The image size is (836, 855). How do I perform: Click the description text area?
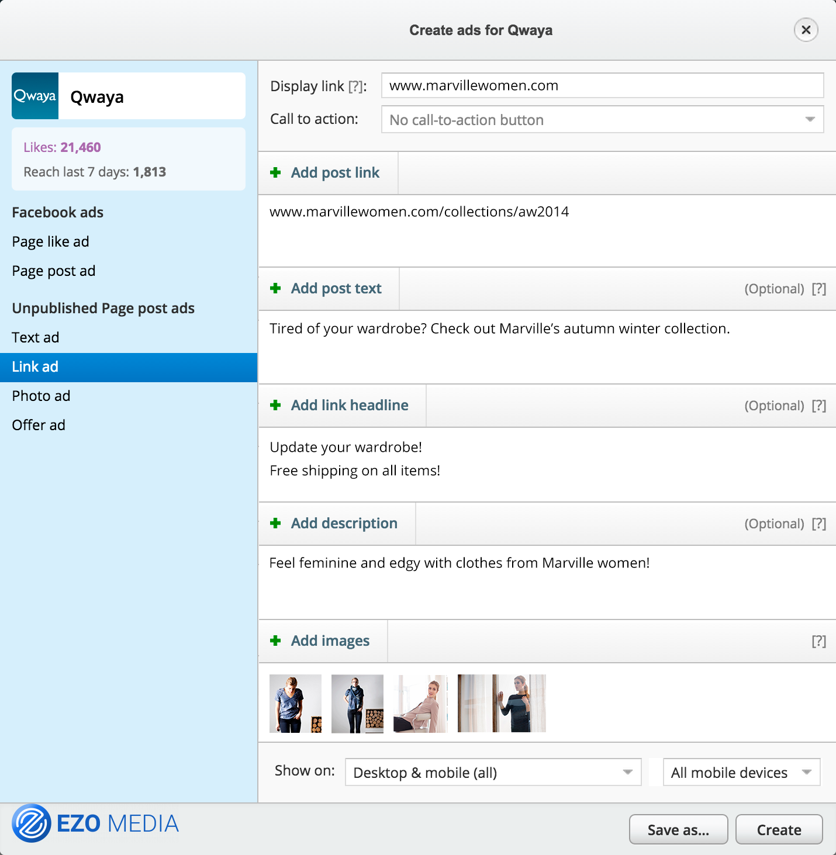pyautogui.click(x=547, y=582)
